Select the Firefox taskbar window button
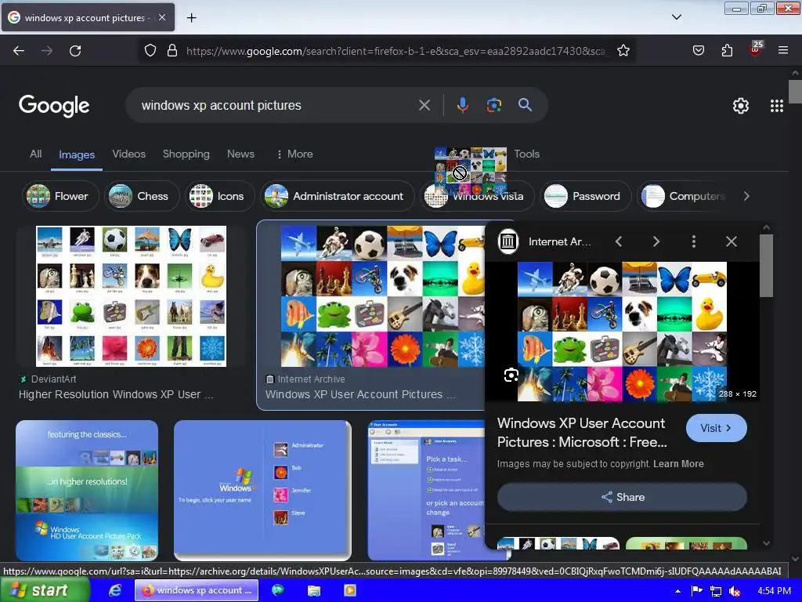 point(197,590)
